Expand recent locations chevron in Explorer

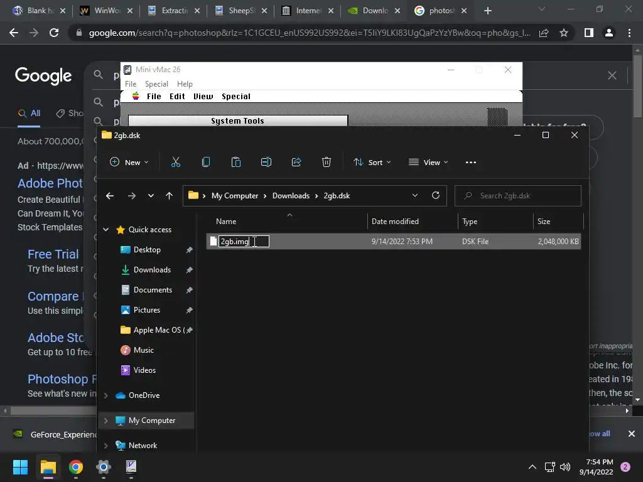coord(151,196)
